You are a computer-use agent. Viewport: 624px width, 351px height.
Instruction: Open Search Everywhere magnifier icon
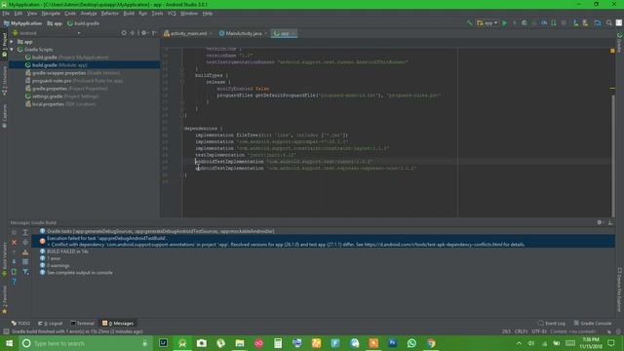608,23
